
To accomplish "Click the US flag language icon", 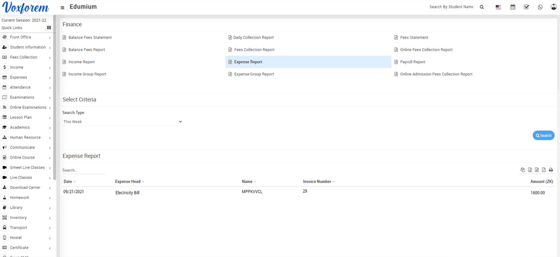I will click(498, 7).
